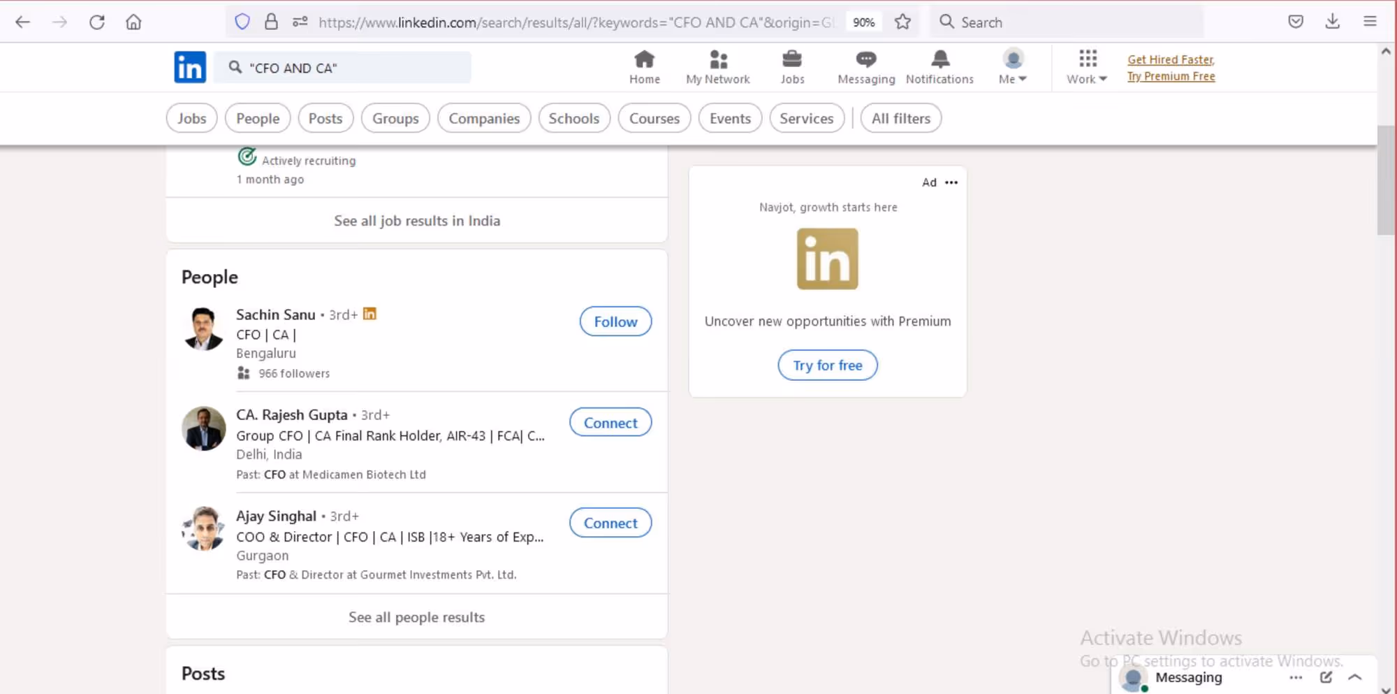Bookmark this page with the star
Viewport: 1397px width, 694px height.
902,22
